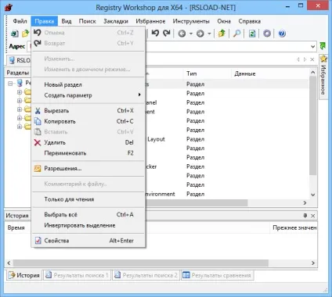Choose Переименовать in the Правка menu
The width and height of the screenshot is (332, 297).
[88, 153]
